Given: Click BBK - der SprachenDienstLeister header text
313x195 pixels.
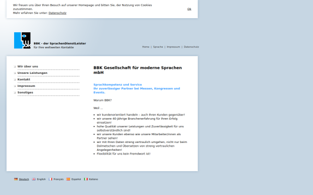Looking at the screenshot, I should click(59, 43).
